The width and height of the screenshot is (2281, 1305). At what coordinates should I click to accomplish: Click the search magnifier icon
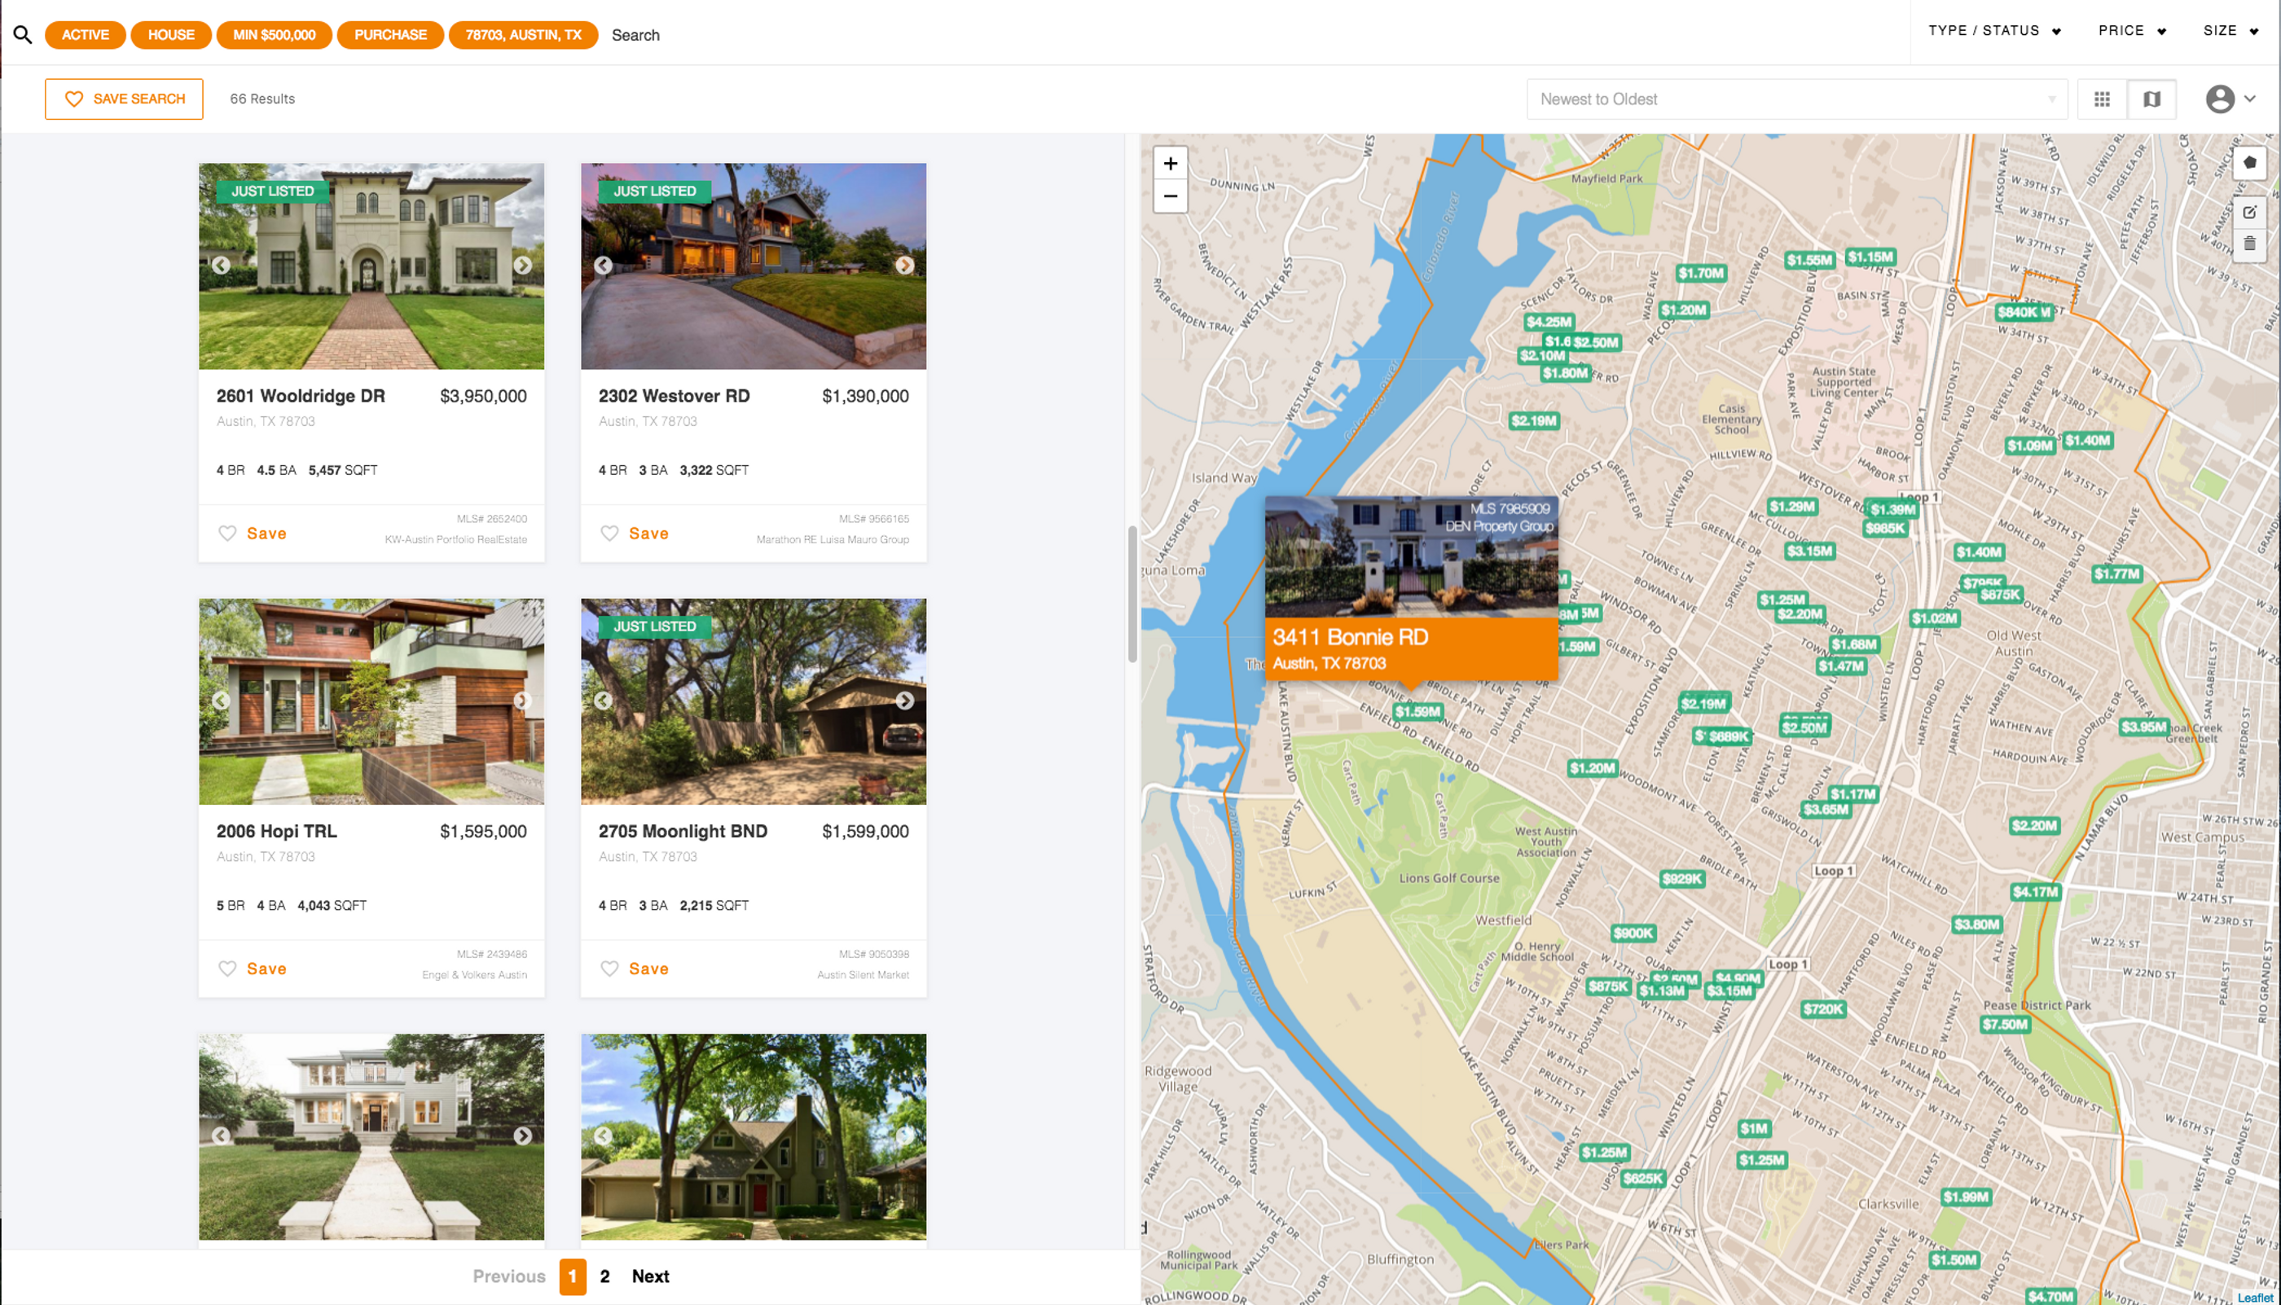tap(23, 35)
